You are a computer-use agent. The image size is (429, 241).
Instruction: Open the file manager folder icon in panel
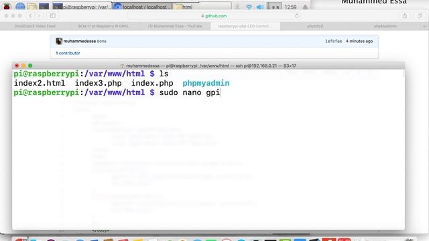(x=32, y=7)
